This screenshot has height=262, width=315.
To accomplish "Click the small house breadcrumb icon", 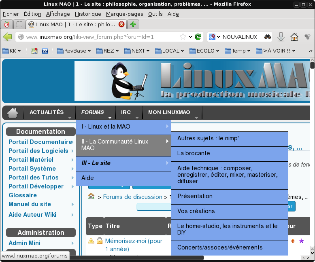I will click(91, 196).
